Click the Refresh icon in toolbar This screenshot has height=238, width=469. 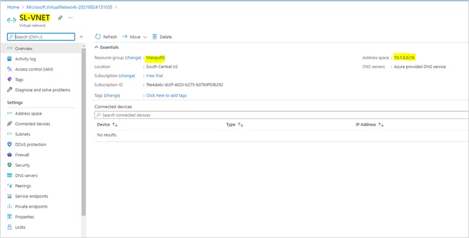pos(98,37)
